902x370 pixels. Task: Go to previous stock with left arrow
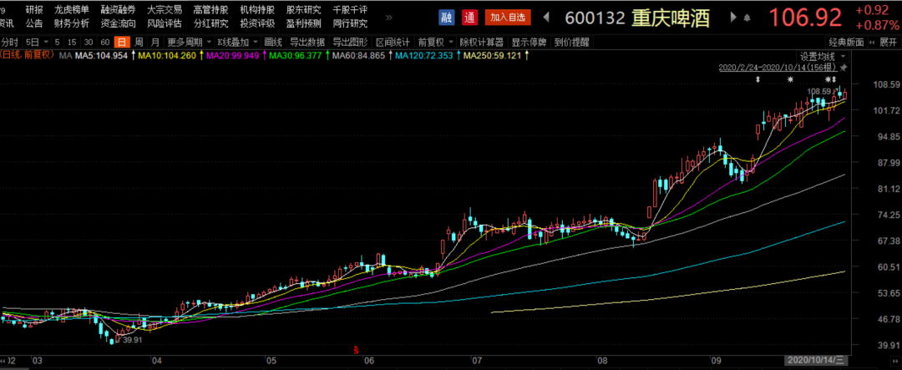(x=546, y=18)
